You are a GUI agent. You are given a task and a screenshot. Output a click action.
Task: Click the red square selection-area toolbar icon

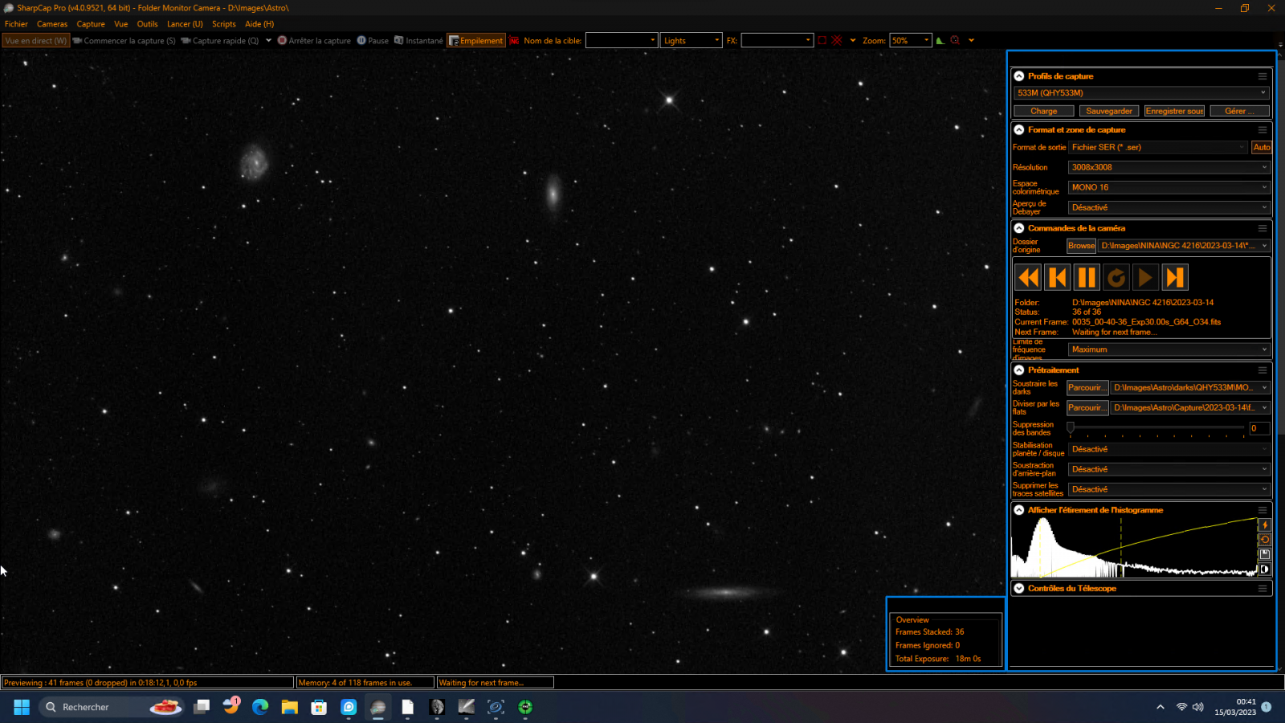click(x=822, y=40)
